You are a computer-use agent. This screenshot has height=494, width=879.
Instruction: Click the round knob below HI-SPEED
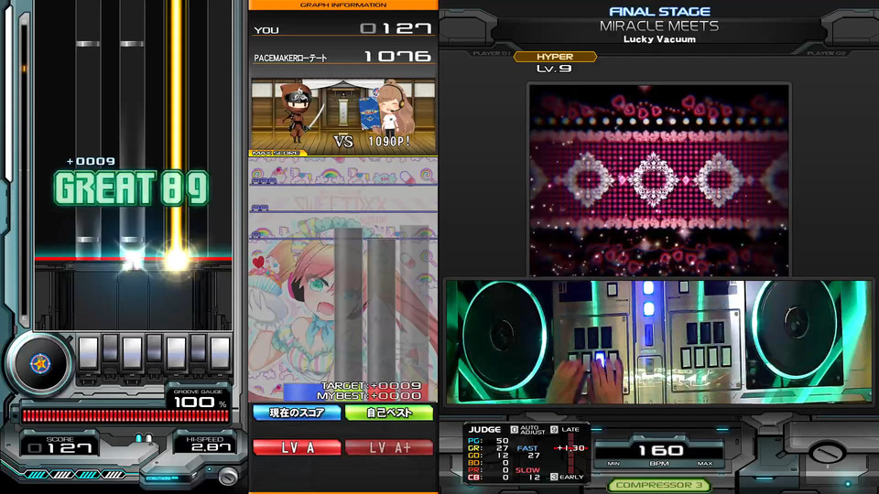pyautogui.click(x=228, y=476)
